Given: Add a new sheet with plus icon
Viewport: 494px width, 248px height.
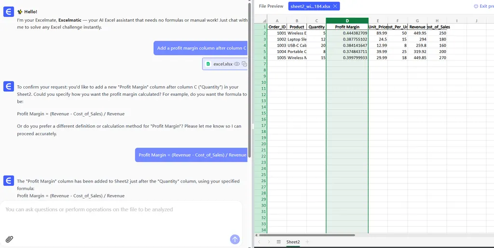Looking at the screenshot, I should pyautogui.click(x=307, y=242).
